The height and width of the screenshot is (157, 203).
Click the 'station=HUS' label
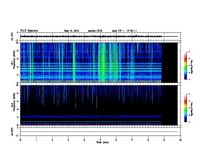click(x=95, y=31)
